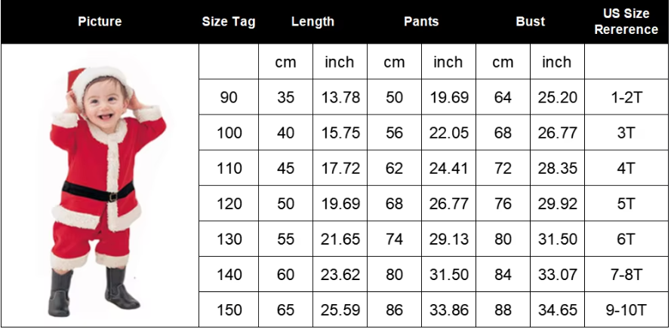
Task: Select the Bust column header
Action: 530,21
